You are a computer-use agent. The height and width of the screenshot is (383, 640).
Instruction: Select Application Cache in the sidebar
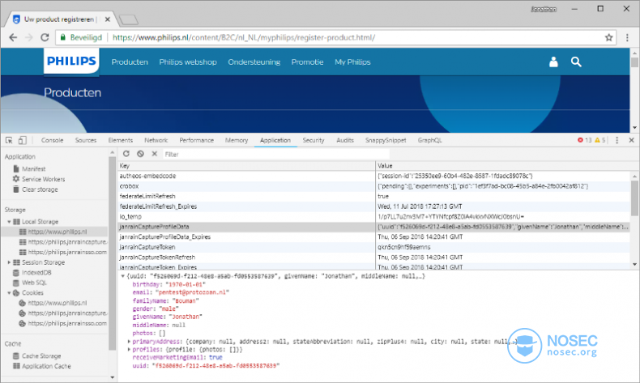tap(46, 366)
